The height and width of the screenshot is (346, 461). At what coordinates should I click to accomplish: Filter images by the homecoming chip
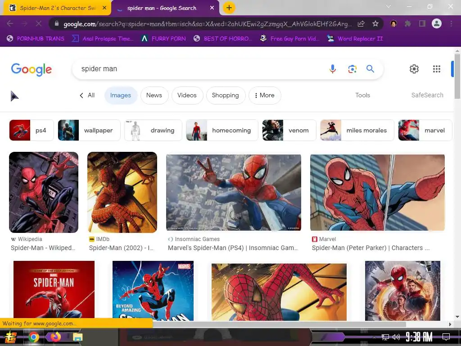(x=222, y=130)
